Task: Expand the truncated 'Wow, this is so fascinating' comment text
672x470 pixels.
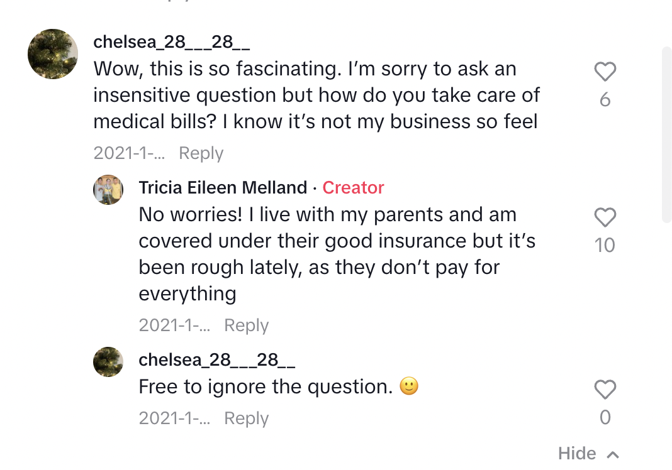Action: (x=316, y=95)
